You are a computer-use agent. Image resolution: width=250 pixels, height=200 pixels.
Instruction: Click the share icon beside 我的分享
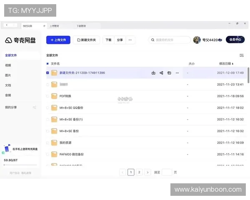(35, 107)
